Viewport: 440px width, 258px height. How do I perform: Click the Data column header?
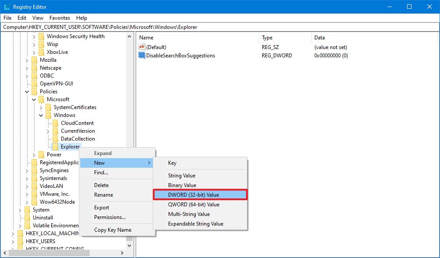click(319, 38)
